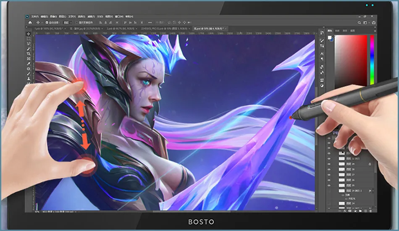Screen dimensions: 399x231
Task: Click the vertical rainbow hue slider
Action: tap(371, 59)
